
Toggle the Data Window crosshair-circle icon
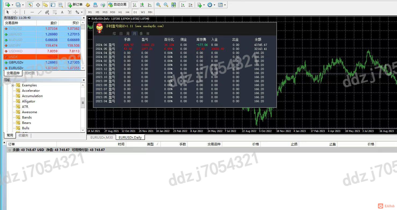[38, 5]
